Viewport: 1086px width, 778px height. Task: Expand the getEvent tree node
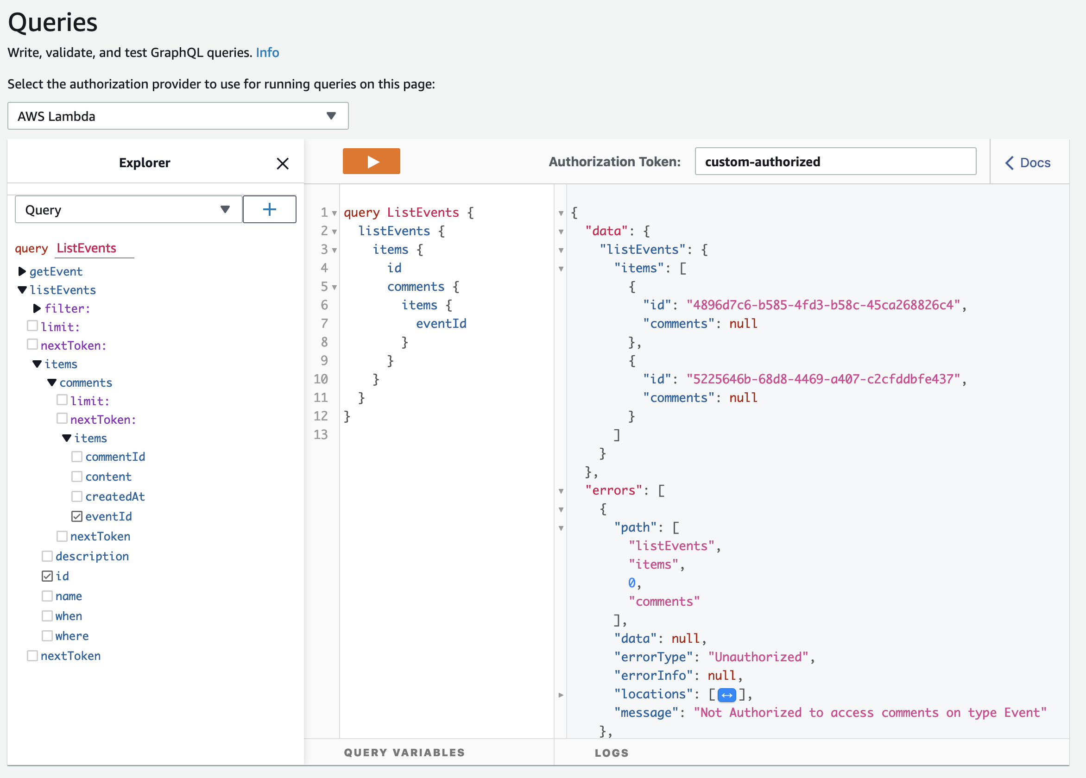tap(22, 271)
